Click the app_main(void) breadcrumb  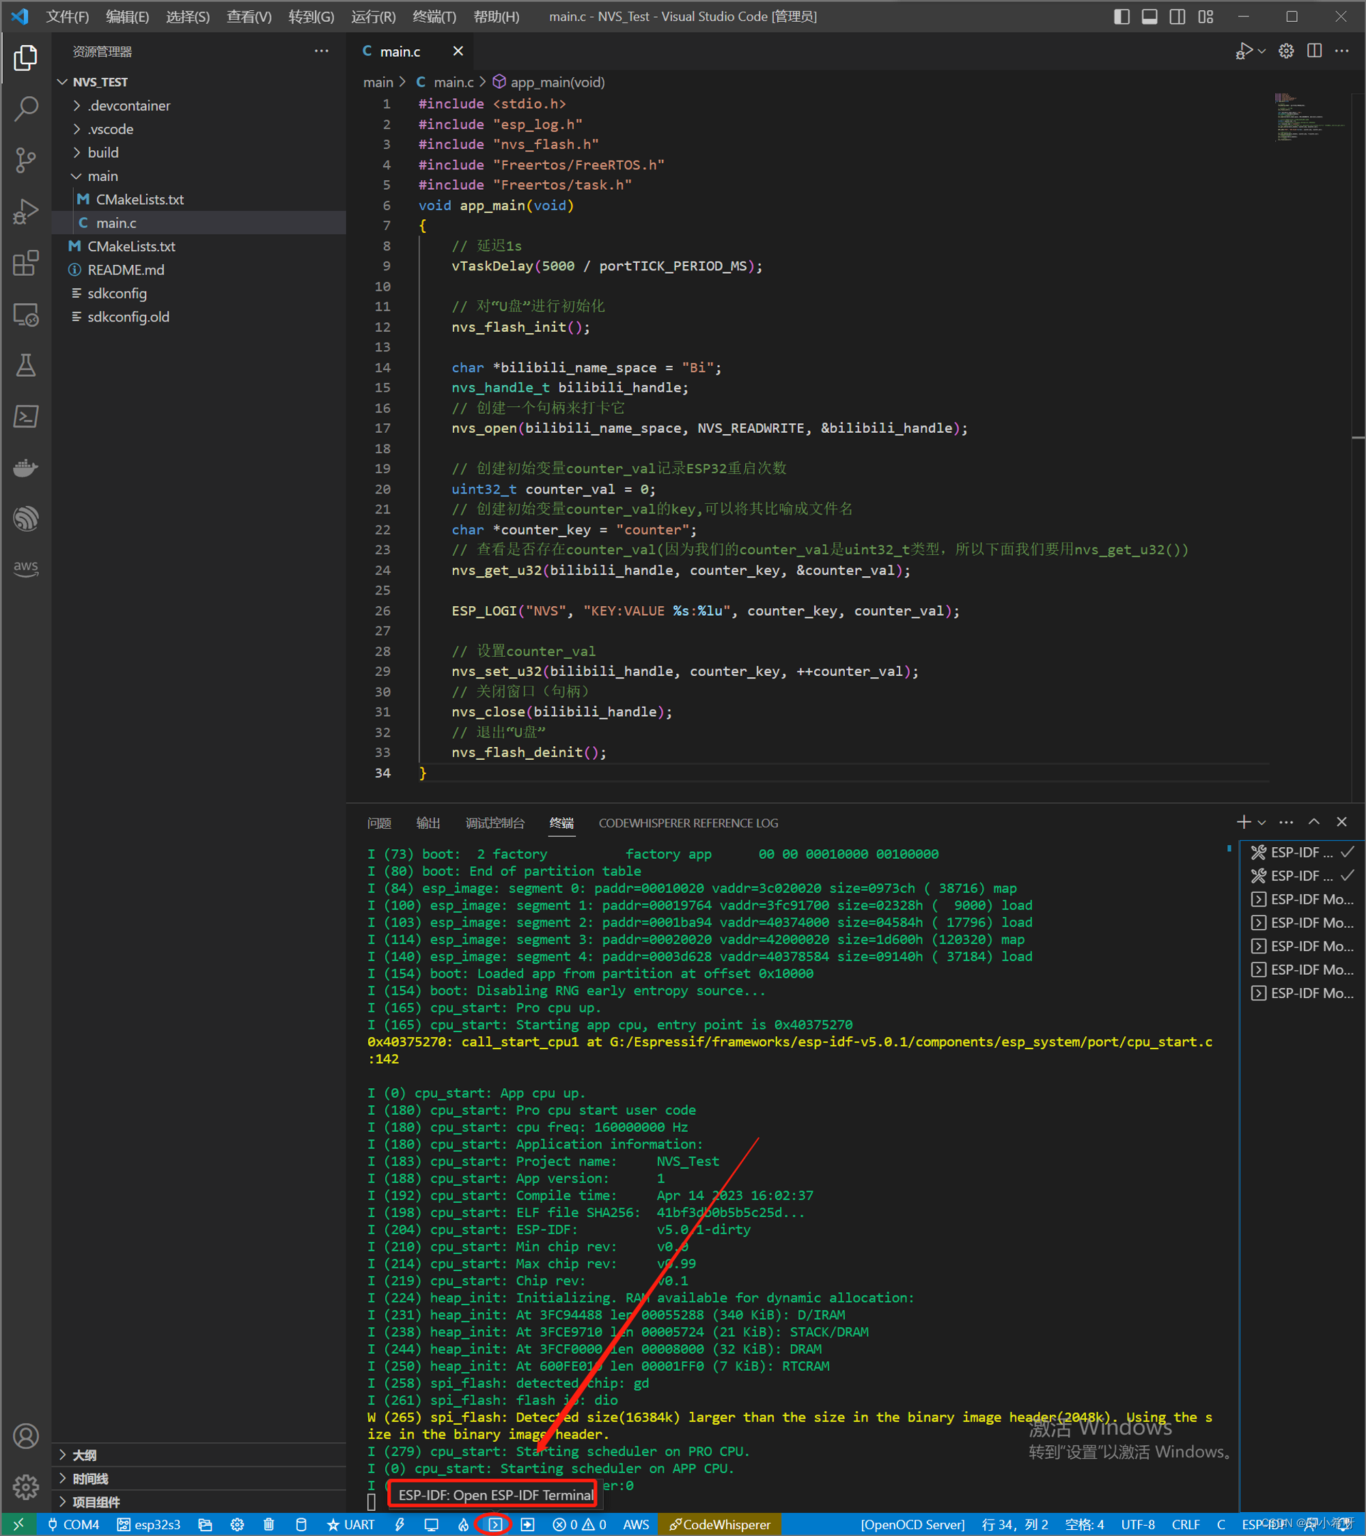tap(549, 82)
